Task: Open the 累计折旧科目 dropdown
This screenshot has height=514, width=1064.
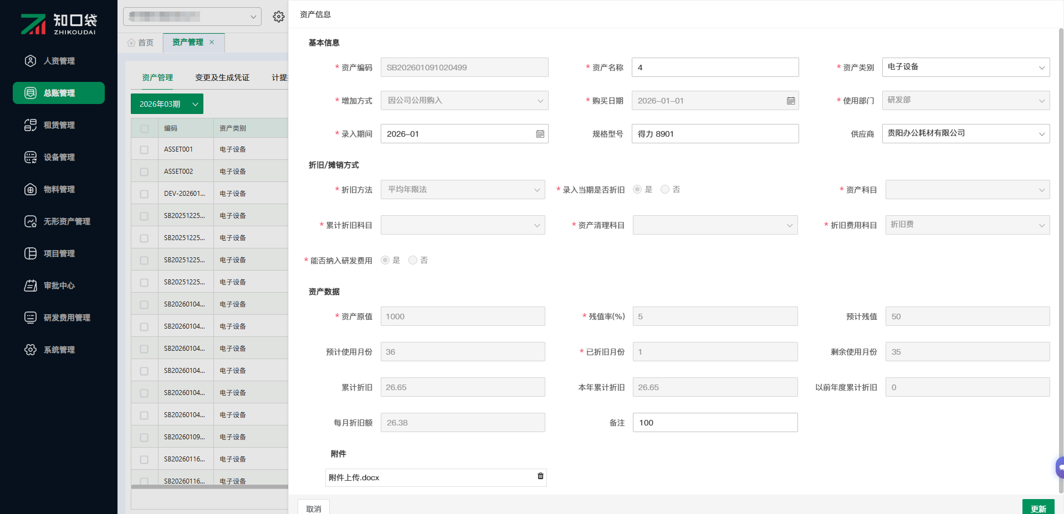Action: (463, 225)
